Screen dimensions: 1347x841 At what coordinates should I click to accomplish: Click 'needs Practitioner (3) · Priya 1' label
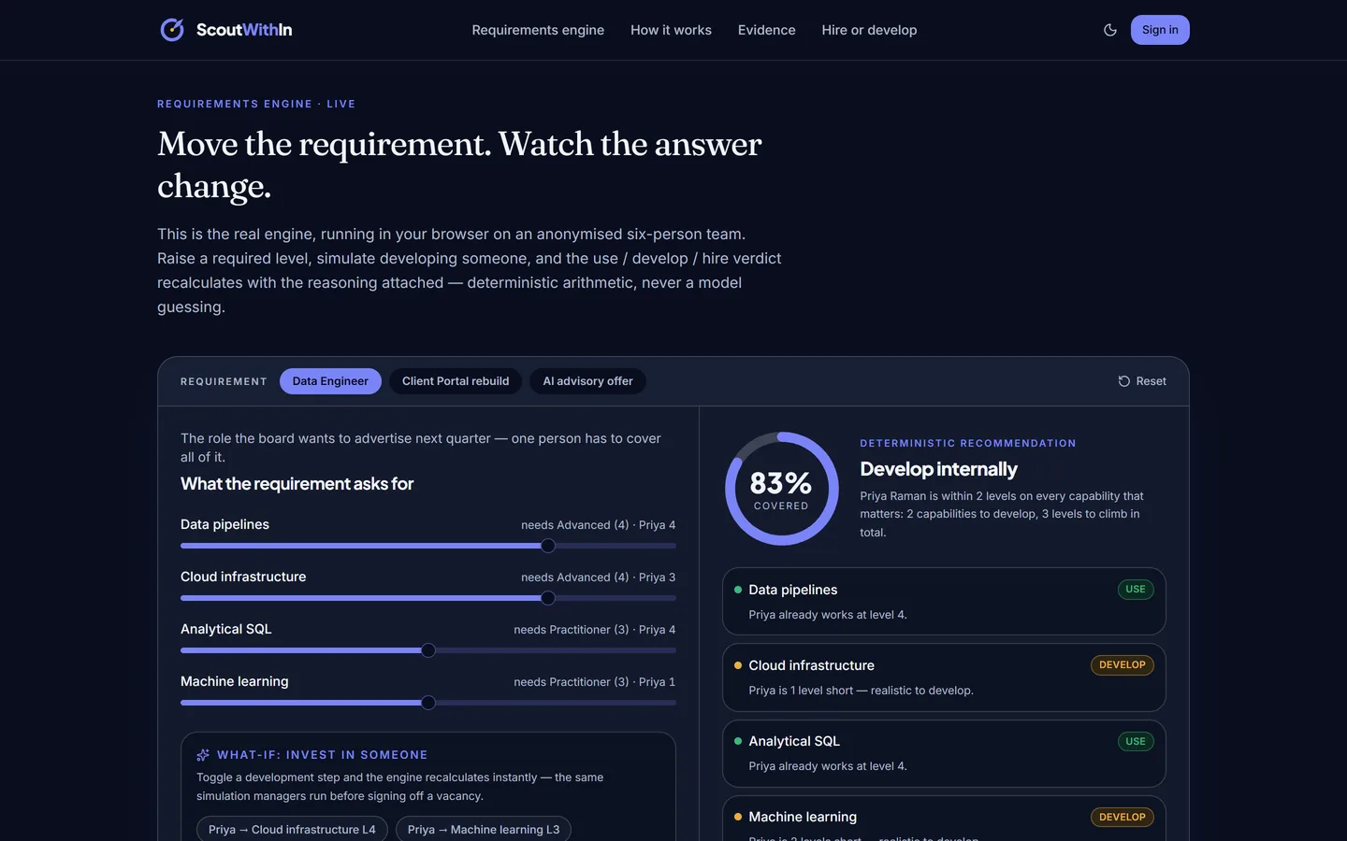point(594,682)
